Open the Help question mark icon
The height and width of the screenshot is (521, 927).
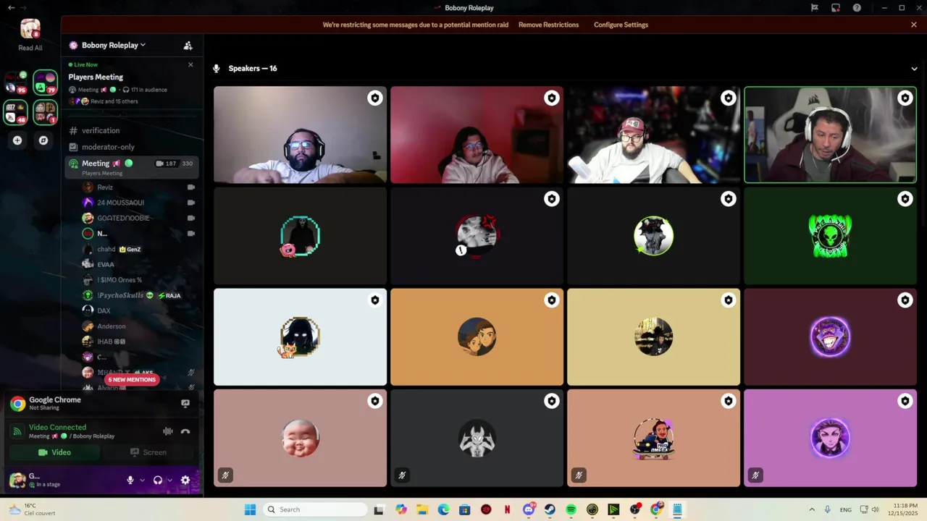(857, 8)
